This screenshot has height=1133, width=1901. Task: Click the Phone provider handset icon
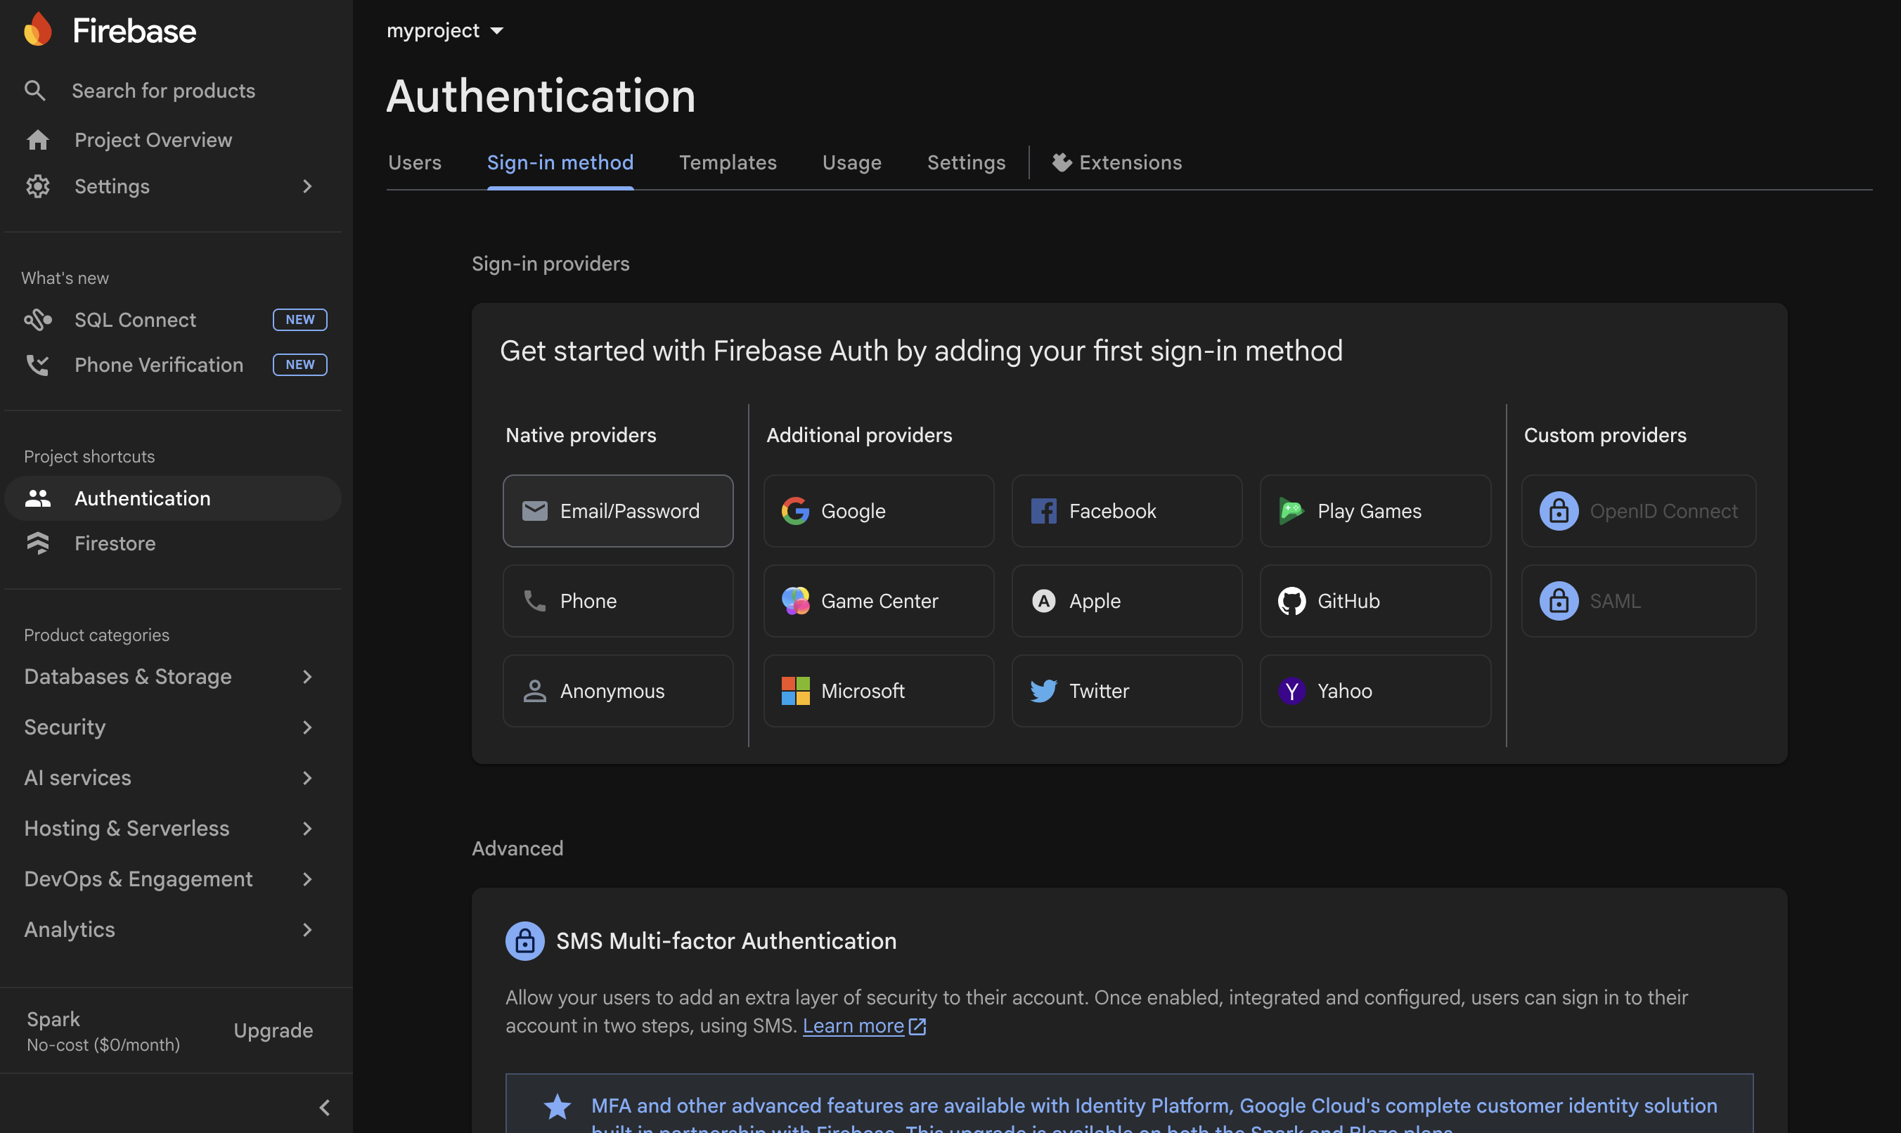point(534,601)
